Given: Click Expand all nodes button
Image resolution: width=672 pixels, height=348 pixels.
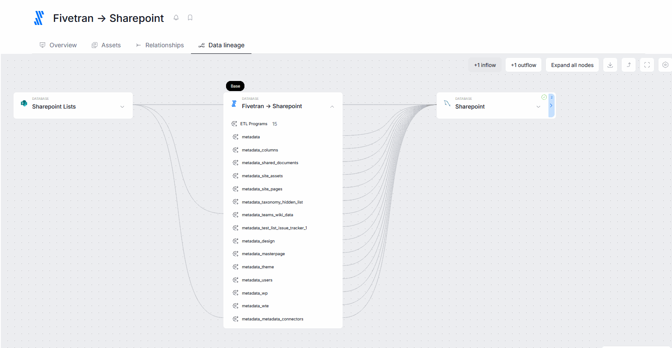Looking at the screenshot, I should pyautogui.click(x=572, y=65).
